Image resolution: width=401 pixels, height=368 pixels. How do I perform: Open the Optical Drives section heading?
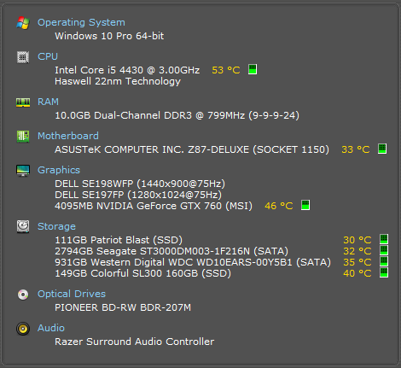coord(72,294)
